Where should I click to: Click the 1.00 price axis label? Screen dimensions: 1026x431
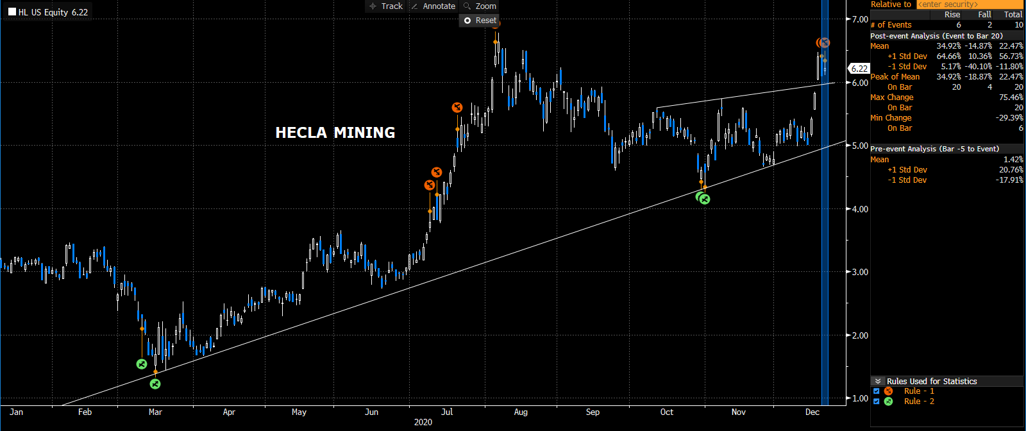(x=860, y=398)
